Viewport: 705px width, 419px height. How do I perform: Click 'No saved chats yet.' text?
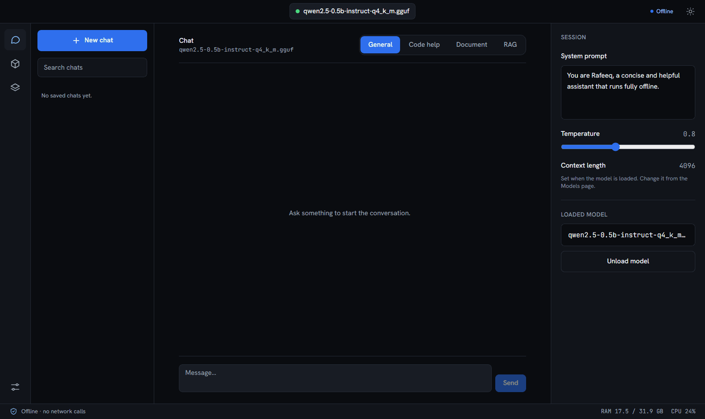point(67,96)
